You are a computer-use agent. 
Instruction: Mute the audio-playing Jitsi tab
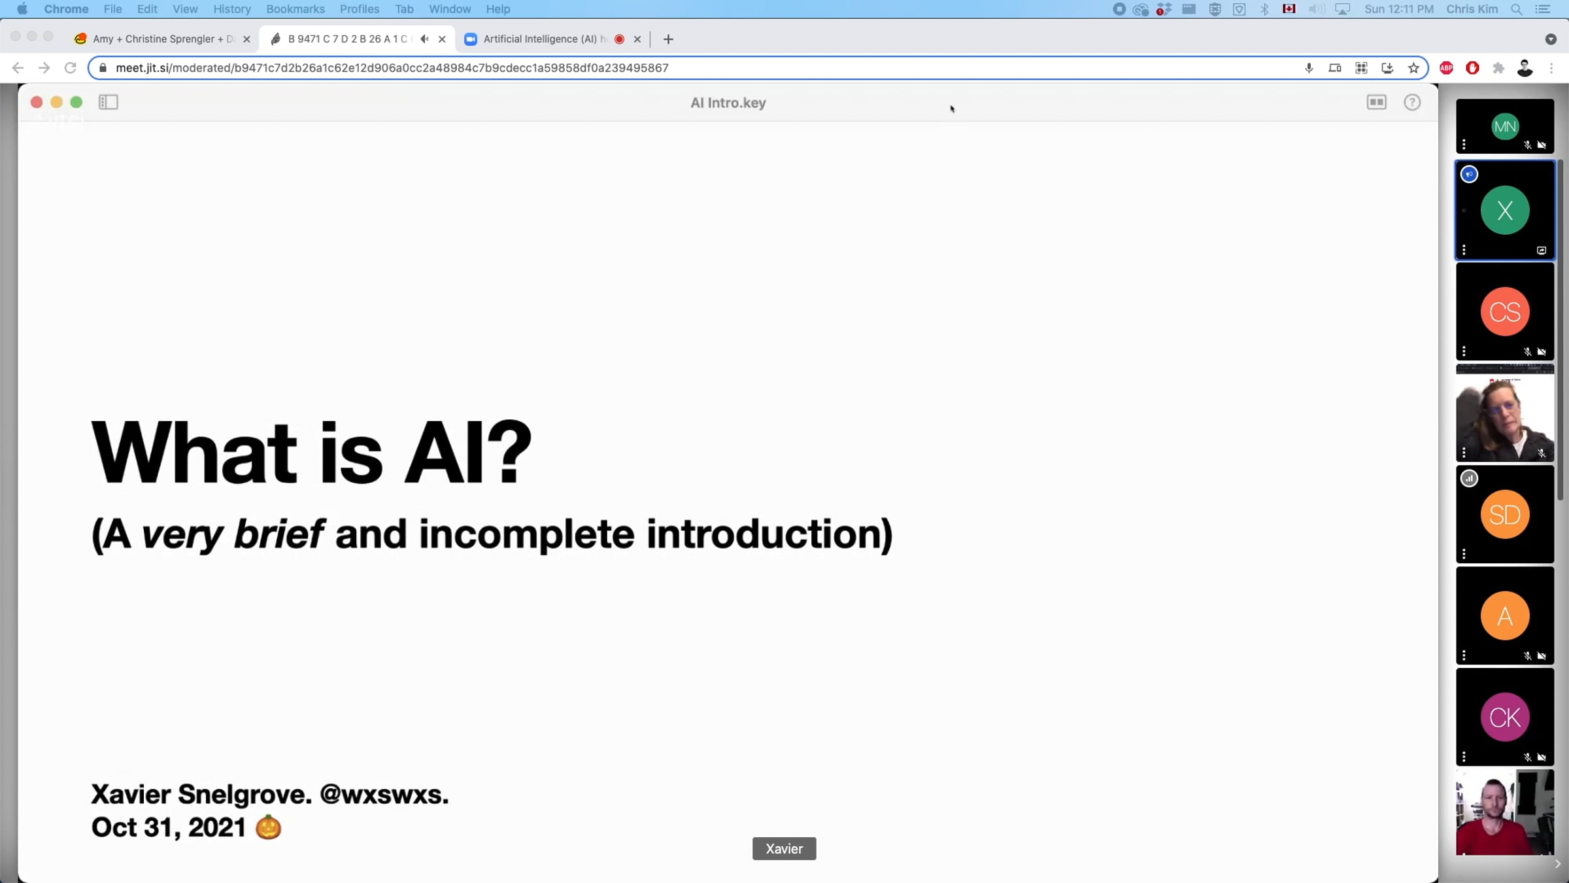point(424,39)
